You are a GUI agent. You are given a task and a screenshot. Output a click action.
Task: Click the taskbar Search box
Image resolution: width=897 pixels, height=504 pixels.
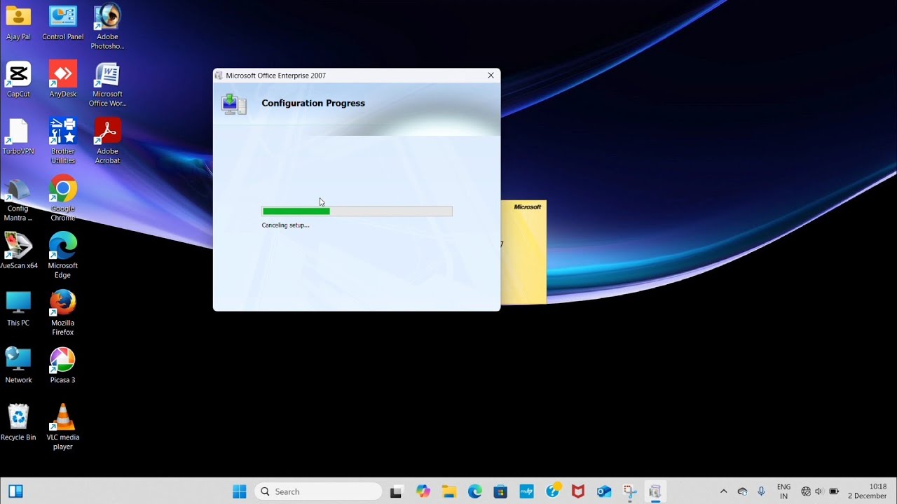318,491
